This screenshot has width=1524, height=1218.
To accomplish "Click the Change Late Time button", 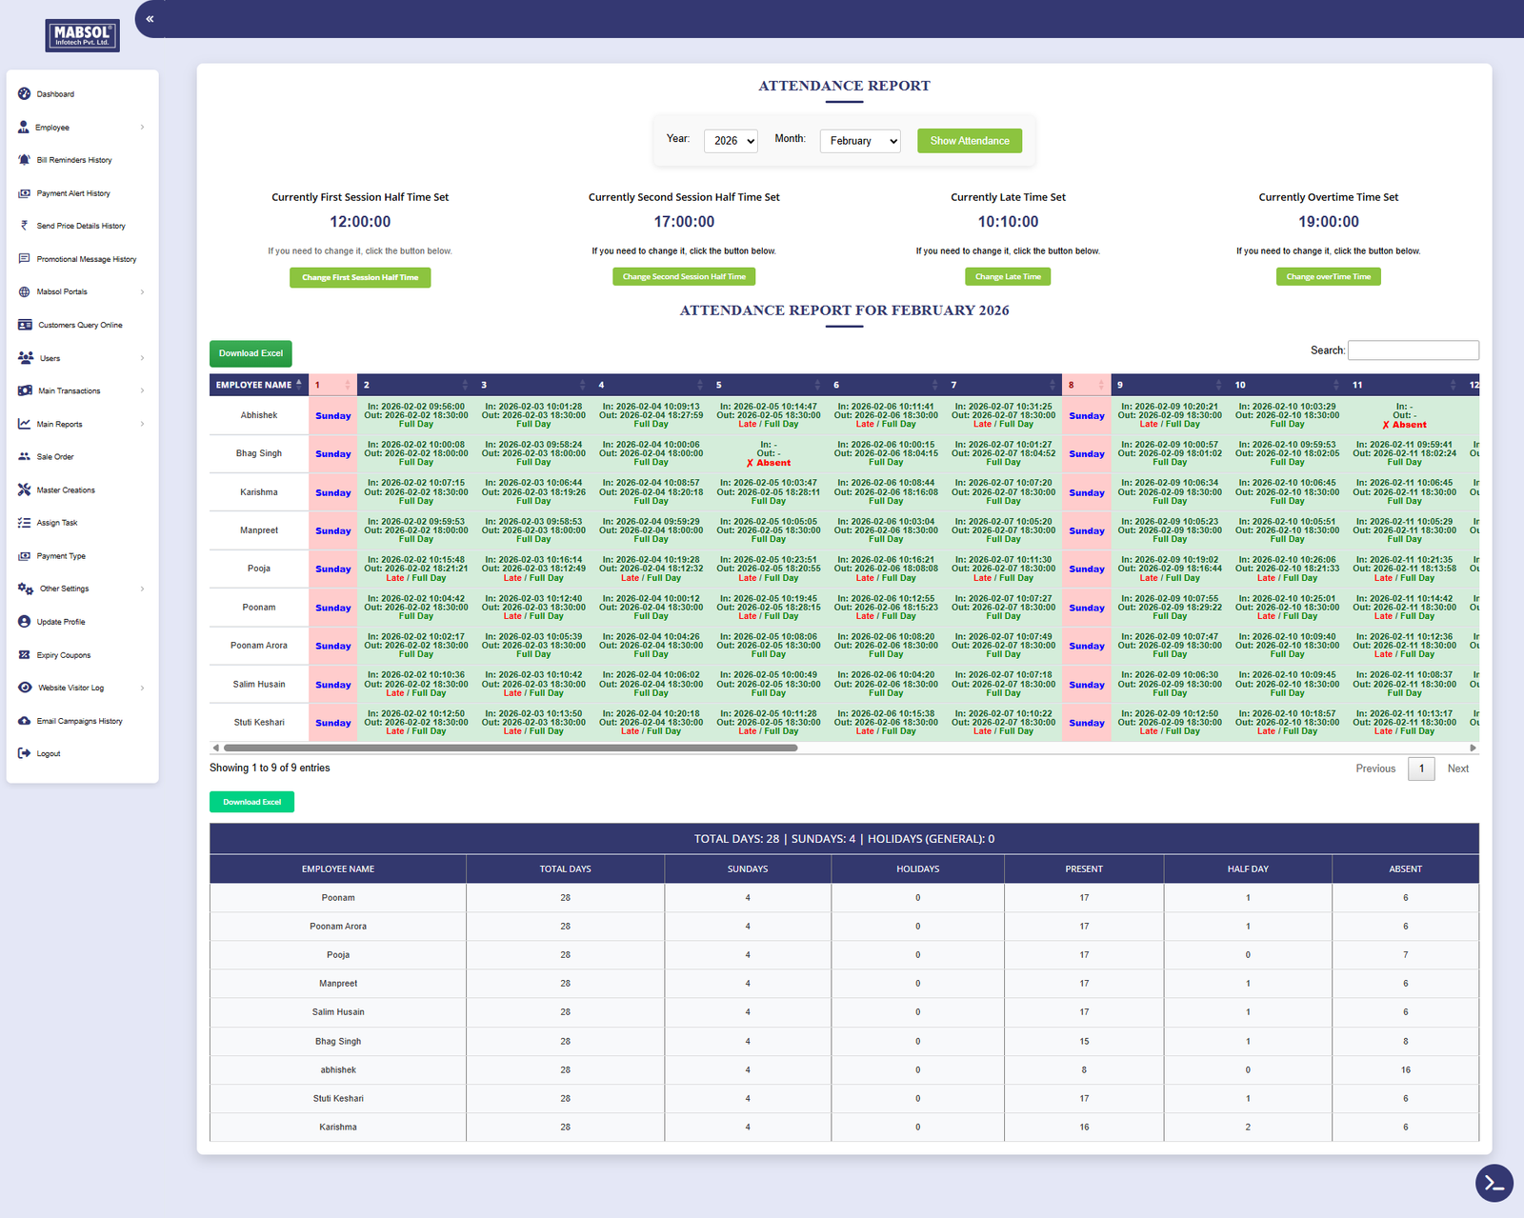I will (x=1007, y=277).
